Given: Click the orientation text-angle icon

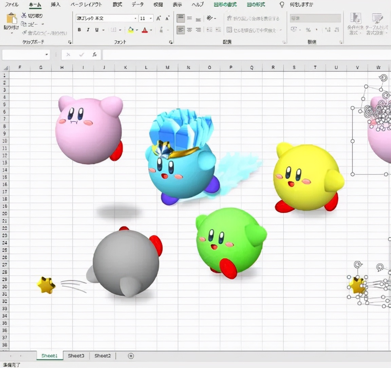Looking at the screenshot, I should tap(209, 18).
